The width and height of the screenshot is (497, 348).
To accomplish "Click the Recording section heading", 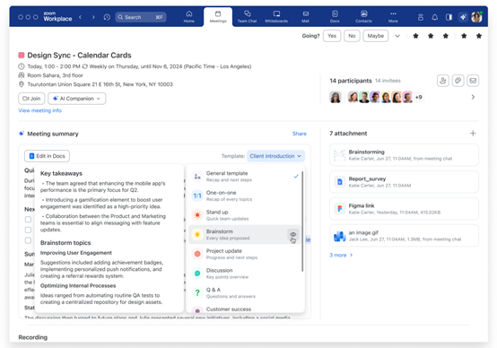I will (x=33, y=337).
